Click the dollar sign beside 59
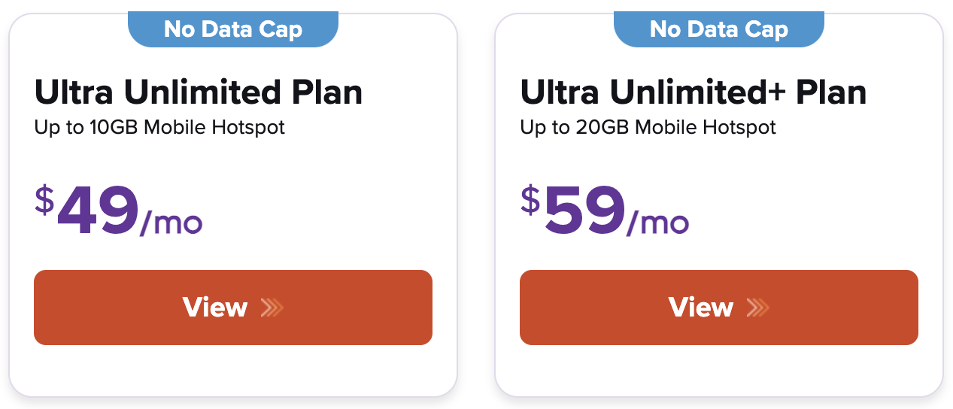 (x=531, y=200)
